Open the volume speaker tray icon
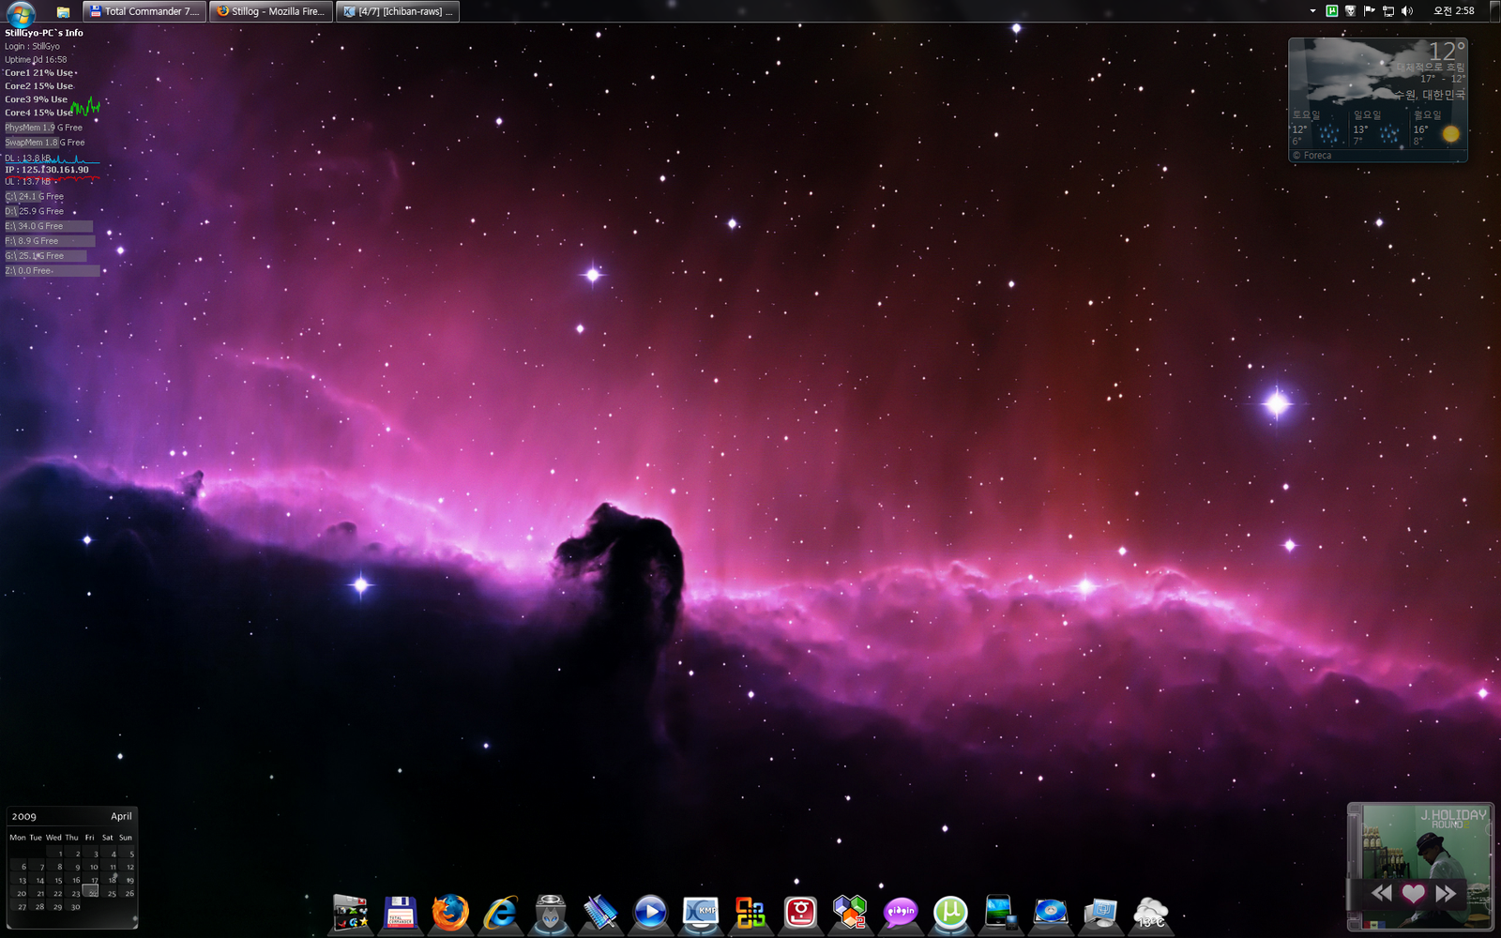This screenshot has width=1501, height=938. tap(1407, 11)
